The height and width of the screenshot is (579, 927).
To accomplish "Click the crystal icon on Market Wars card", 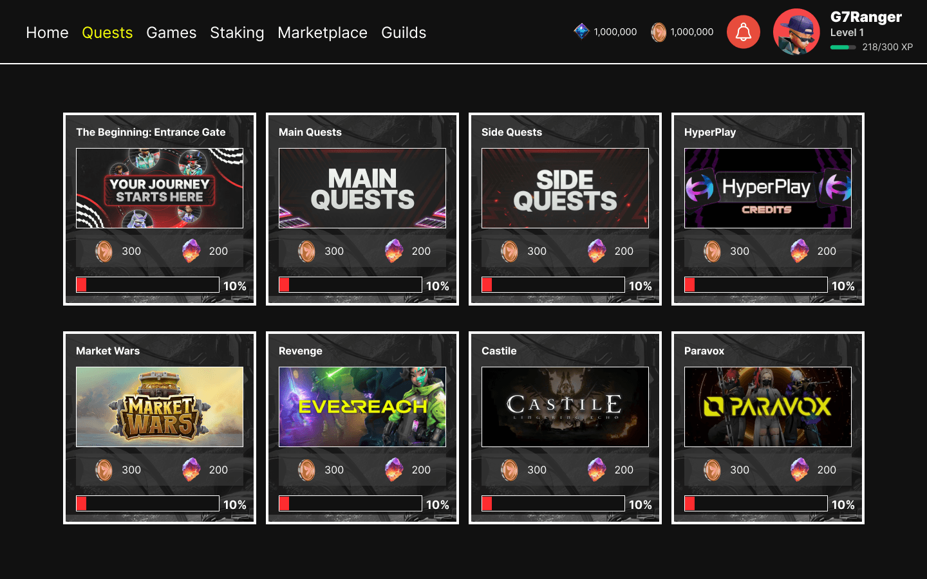I will coord(191,470).
